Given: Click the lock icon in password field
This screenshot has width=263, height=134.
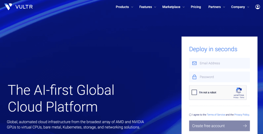Looking at the screenshot, I should click(x=194, y=77).
